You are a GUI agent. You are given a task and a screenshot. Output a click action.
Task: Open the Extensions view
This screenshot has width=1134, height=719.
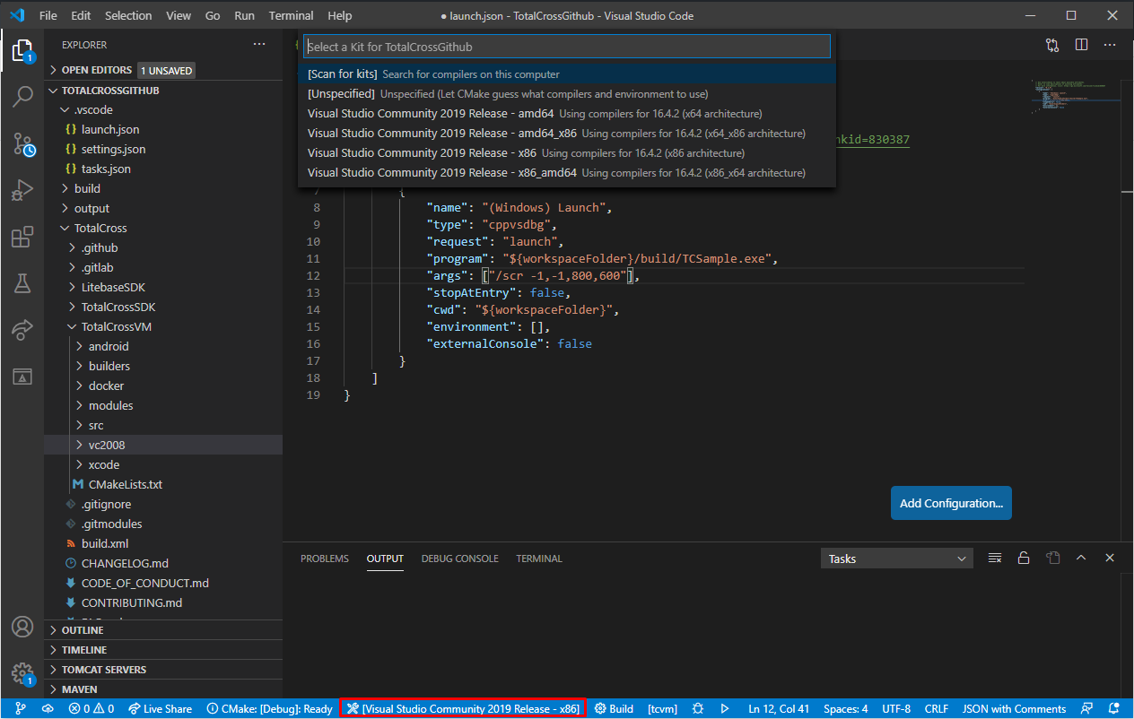(x=22, y=237)
